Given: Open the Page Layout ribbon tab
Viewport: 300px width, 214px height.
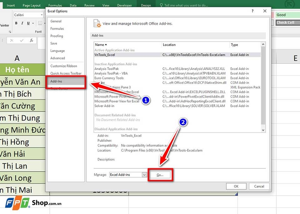Looking at the screenshot, I should 31,5.
